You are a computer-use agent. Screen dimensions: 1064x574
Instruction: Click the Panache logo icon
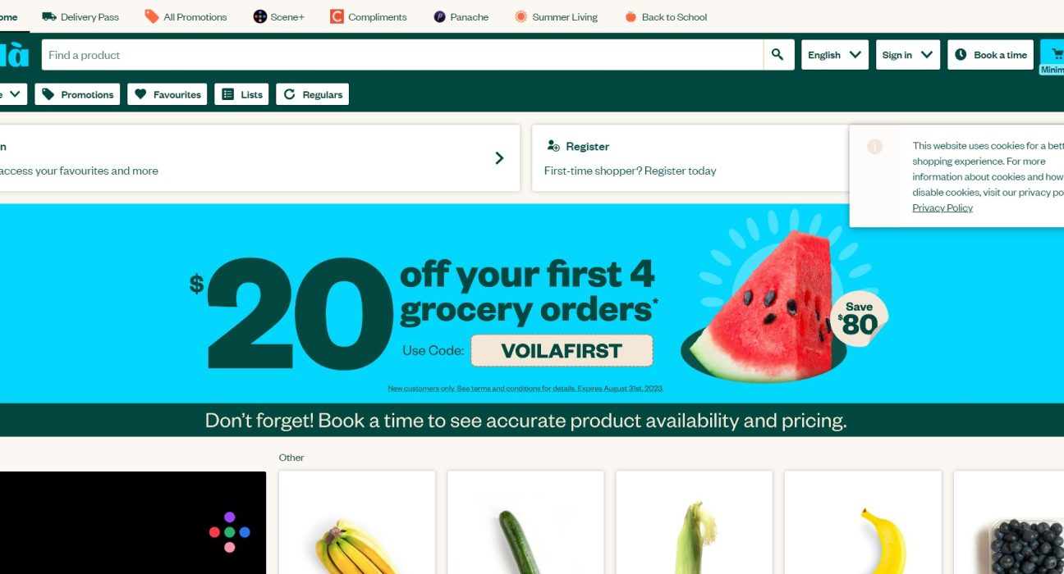click(440, 16)
